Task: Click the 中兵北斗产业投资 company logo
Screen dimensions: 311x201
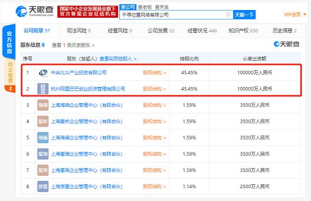Action: (x=43, y=73)
